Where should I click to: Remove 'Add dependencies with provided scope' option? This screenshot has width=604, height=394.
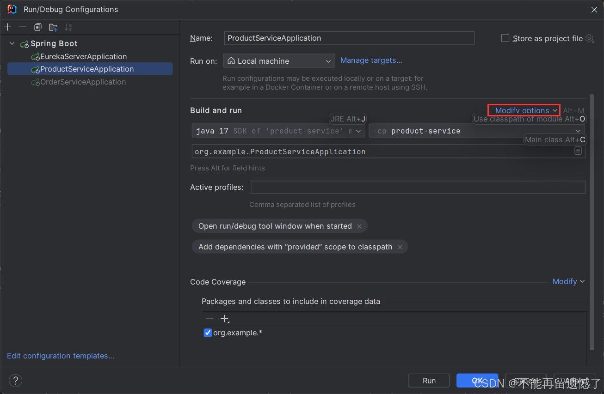(400, 247)
